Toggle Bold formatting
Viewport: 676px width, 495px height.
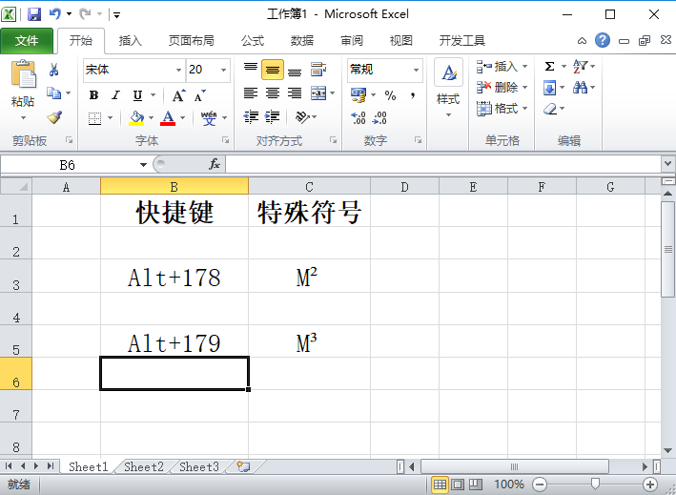(94, 95)
